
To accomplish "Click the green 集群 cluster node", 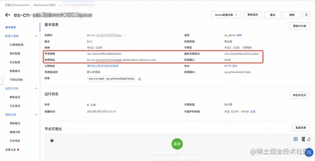I will tap(177, 144).
